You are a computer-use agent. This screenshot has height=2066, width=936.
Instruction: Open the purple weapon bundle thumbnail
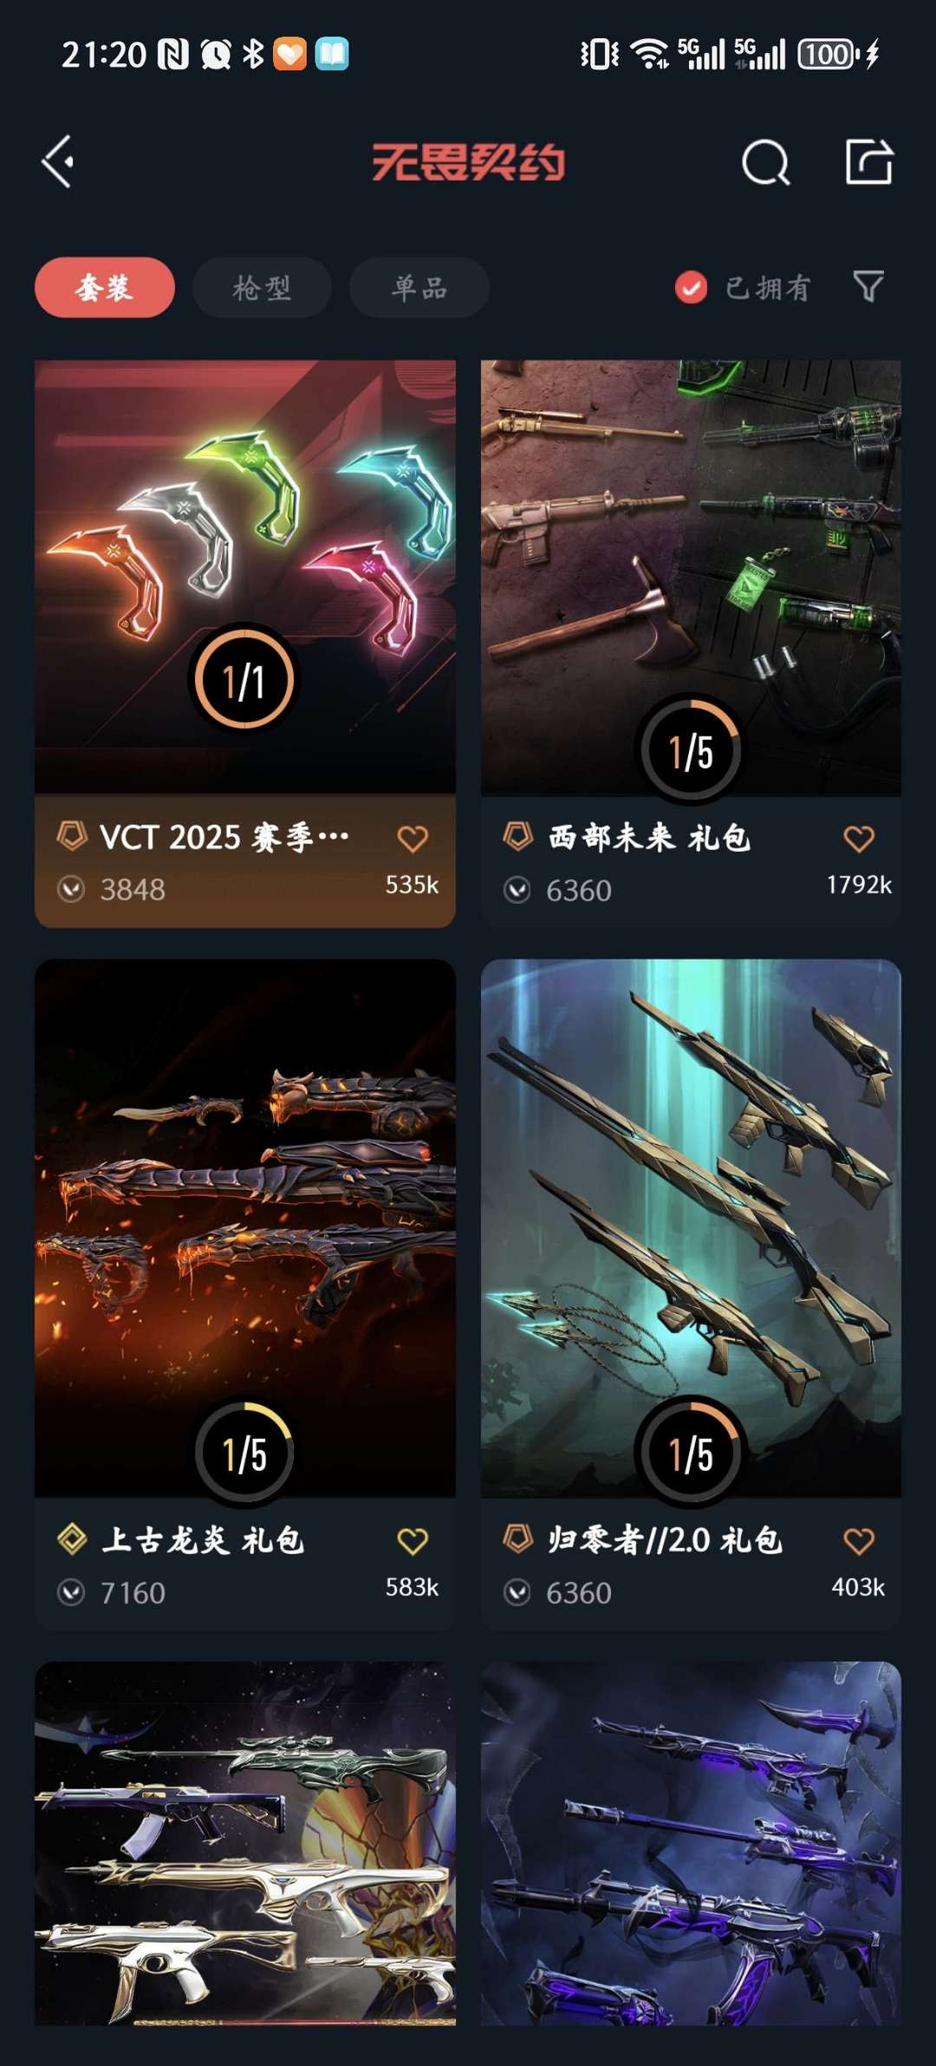click(691, 1844)
